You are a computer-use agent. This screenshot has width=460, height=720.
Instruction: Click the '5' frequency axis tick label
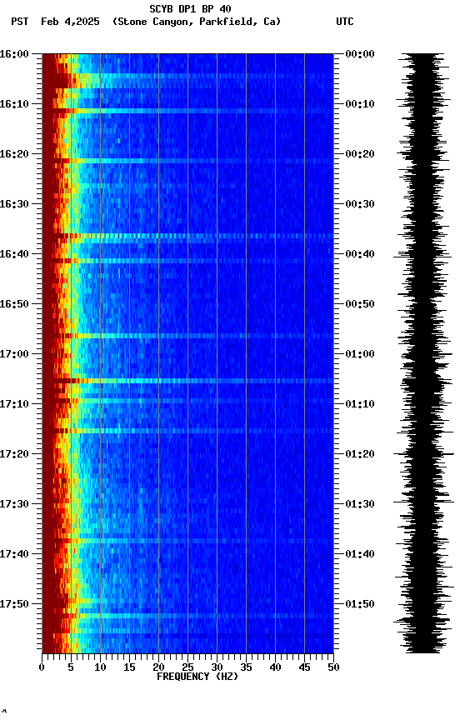coord(71,667)
